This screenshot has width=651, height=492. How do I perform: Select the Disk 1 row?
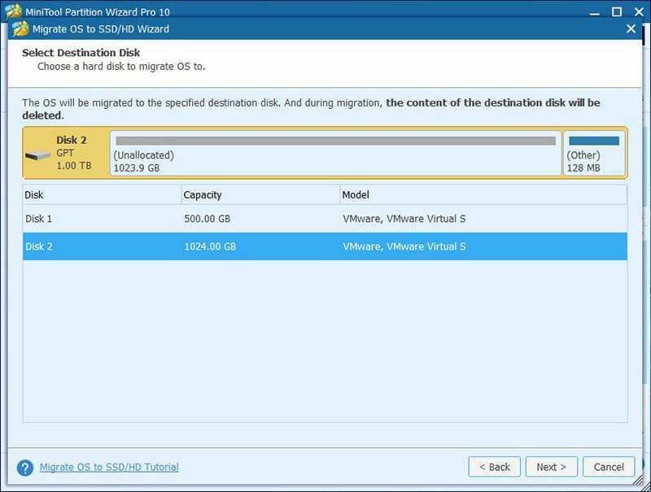(325, 219)
